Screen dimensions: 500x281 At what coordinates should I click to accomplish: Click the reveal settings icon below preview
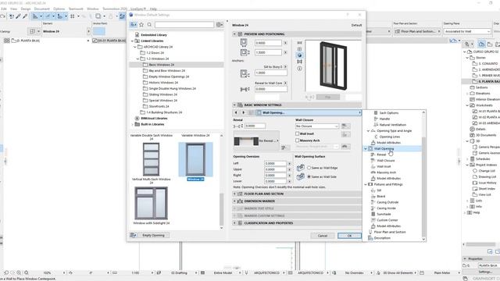click(285, 148)
